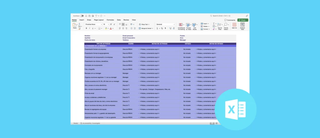Switch to the View tab
320x138 pixels.
click(134, 20)
